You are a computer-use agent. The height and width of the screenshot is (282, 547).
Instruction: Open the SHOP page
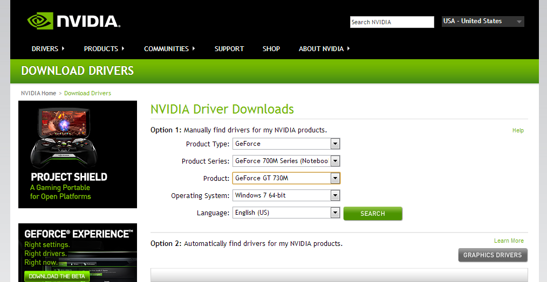click(271, 49)
